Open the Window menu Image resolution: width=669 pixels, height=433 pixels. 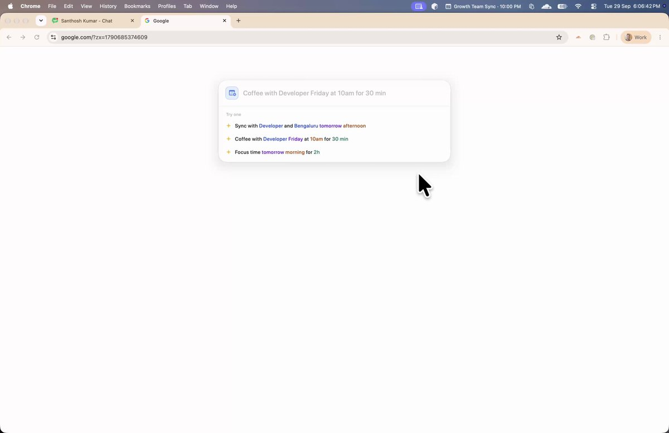click(209, 6)
